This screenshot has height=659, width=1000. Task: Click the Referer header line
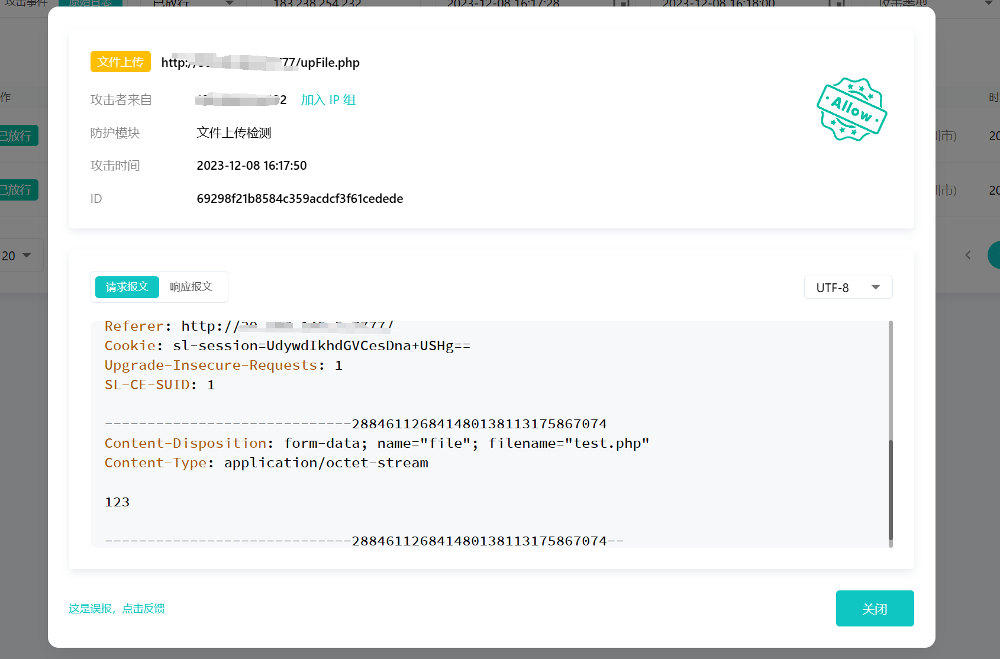click(249, 326)
